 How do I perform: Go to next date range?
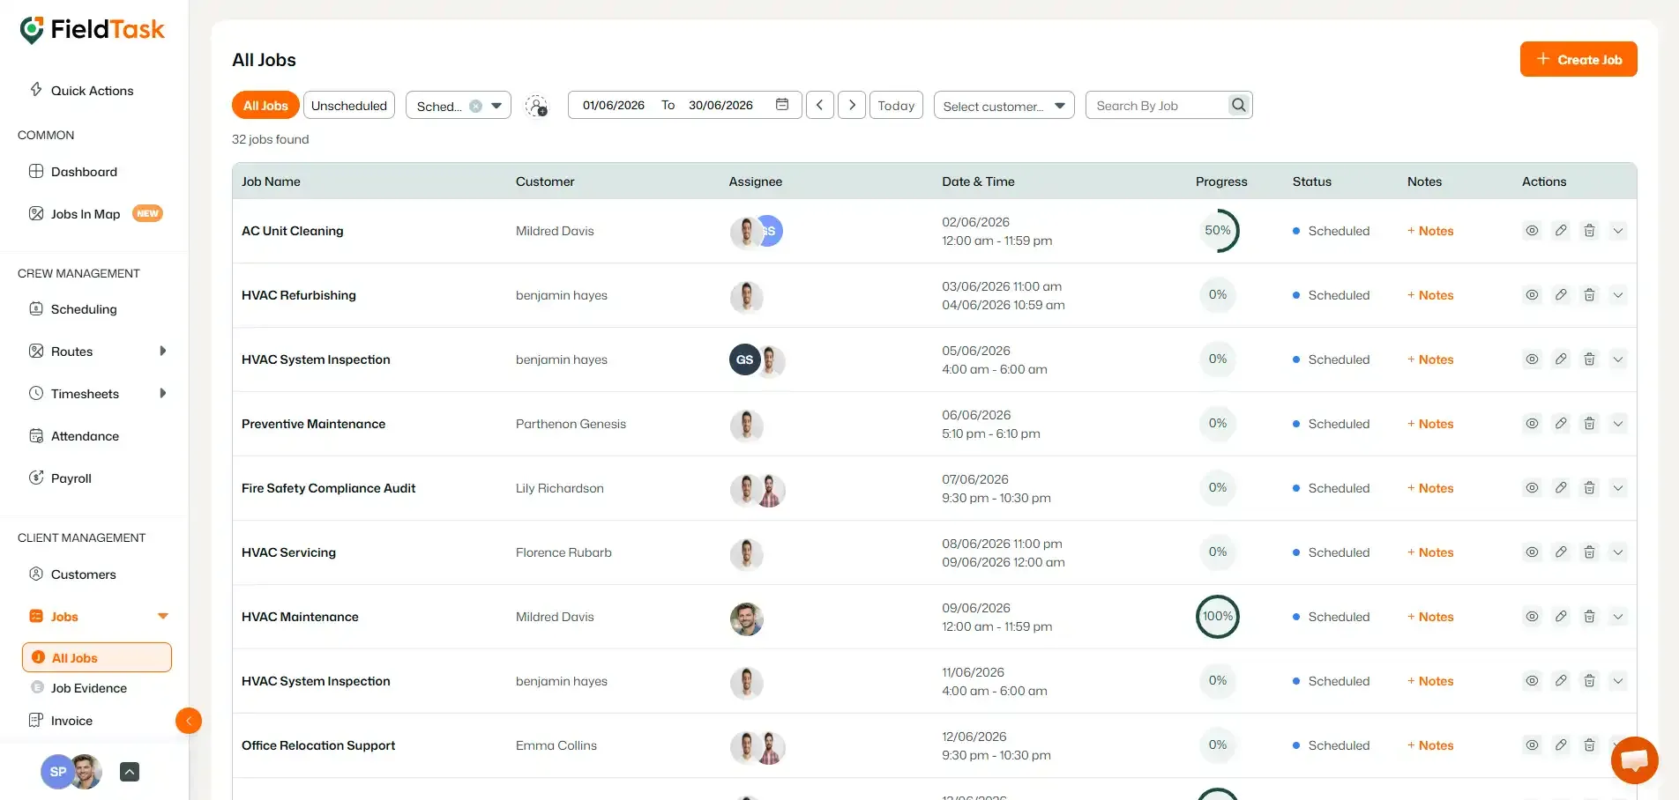[852, 105]
